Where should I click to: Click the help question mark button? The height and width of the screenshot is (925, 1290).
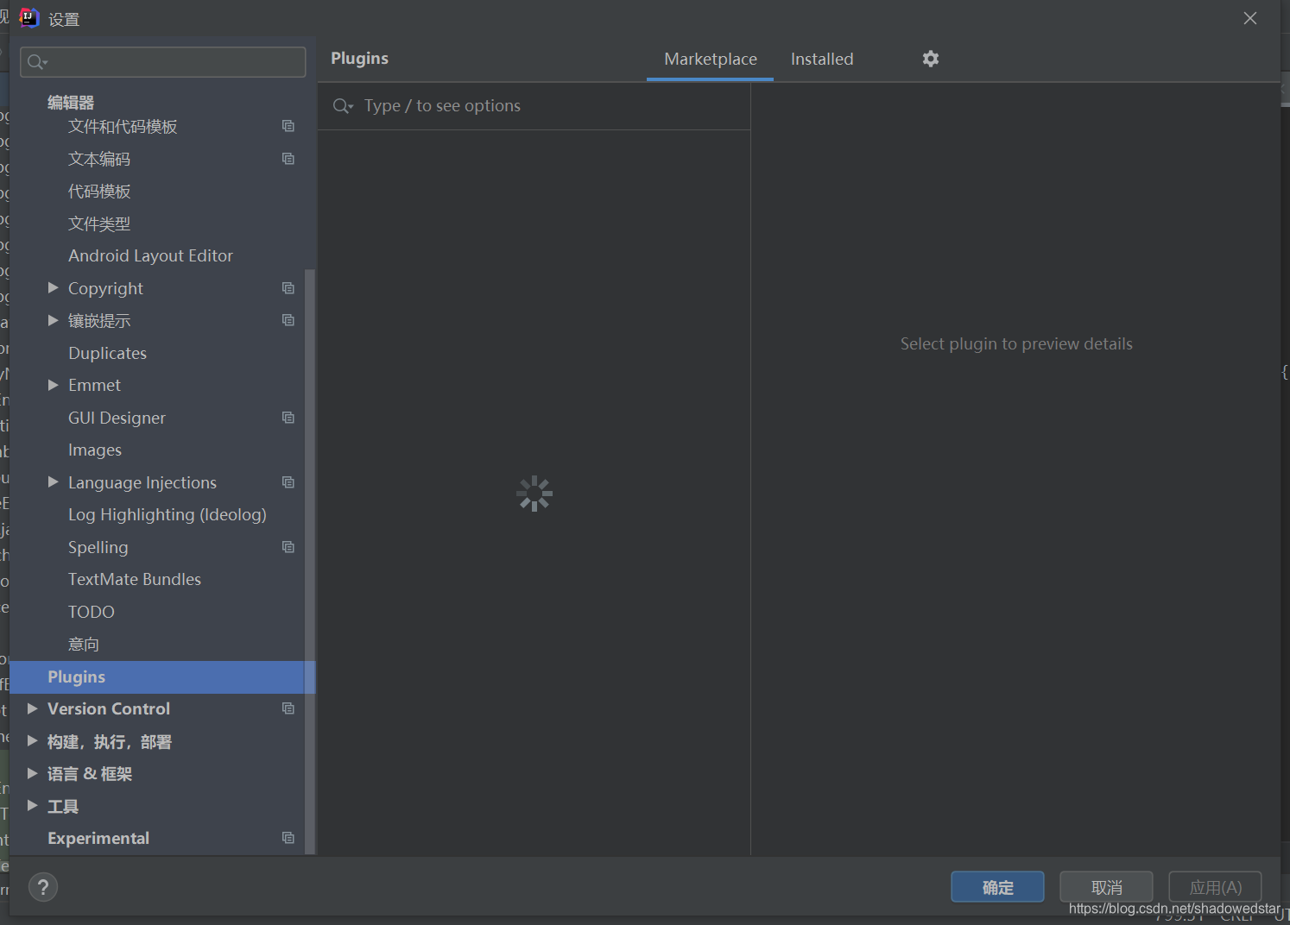43,887
